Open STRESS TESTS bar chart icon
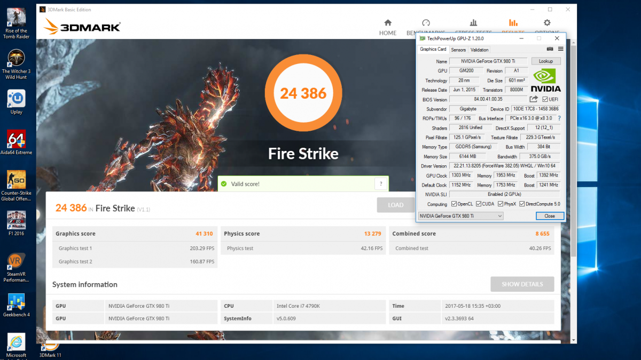The image size is (641, 360). pos(473,23)
